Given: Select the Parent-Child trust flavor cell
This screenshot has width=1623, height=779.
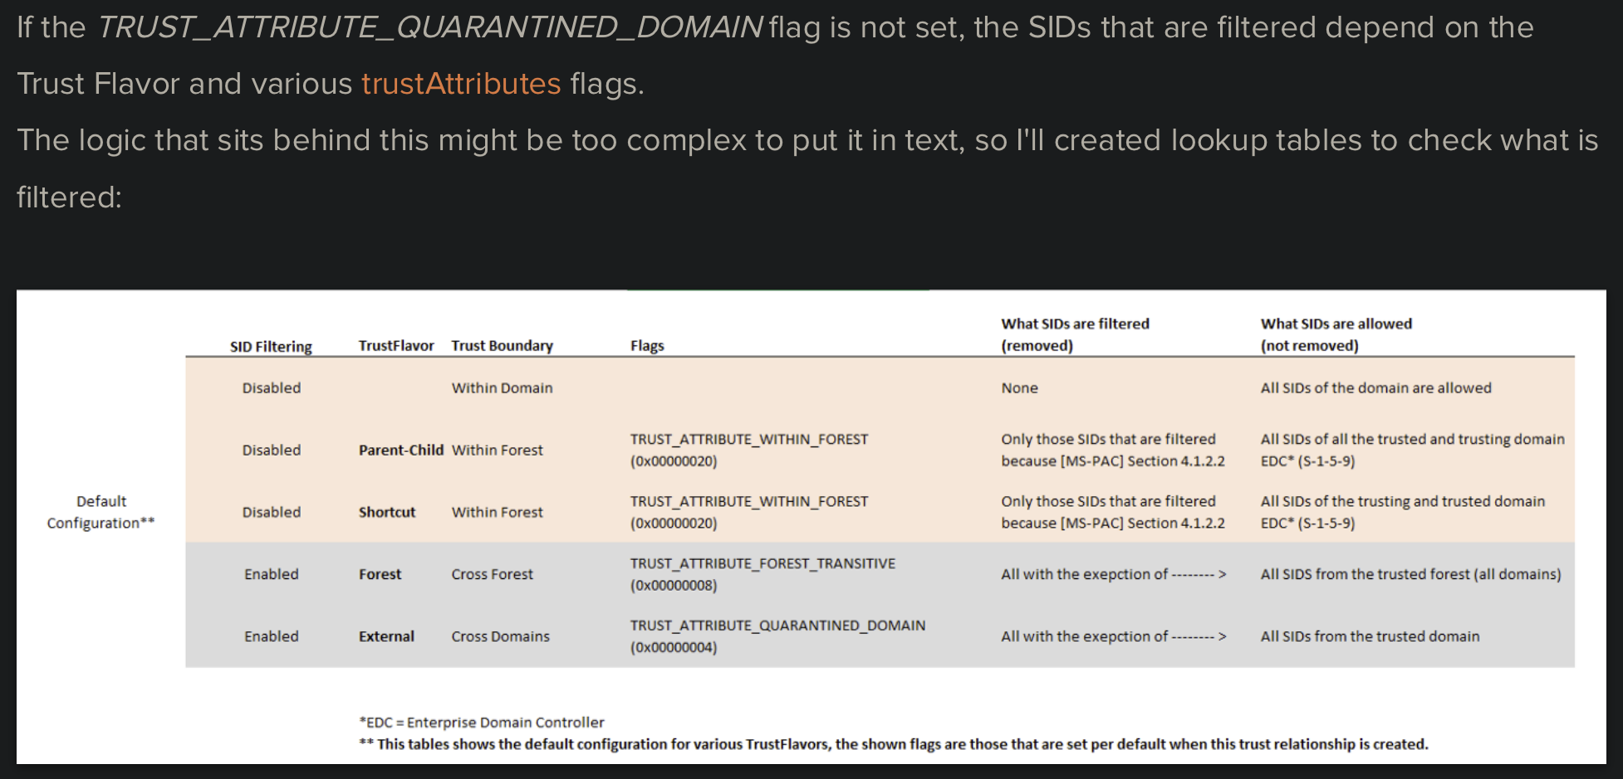Looking at the screenshot, I should pos(400,450).
